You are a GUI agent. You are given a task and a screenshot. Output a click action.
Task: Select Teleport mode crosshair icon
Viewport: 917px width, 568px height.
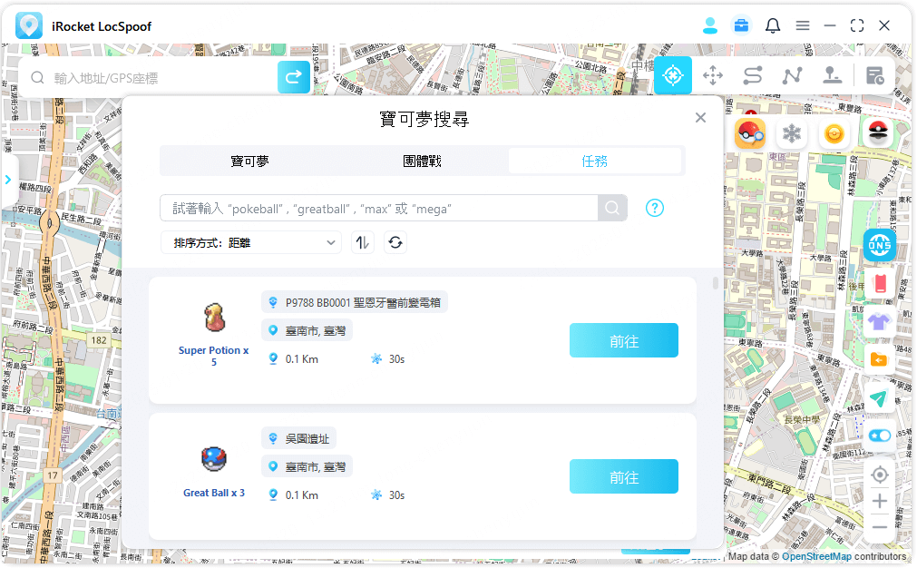(x=672, y=75)
